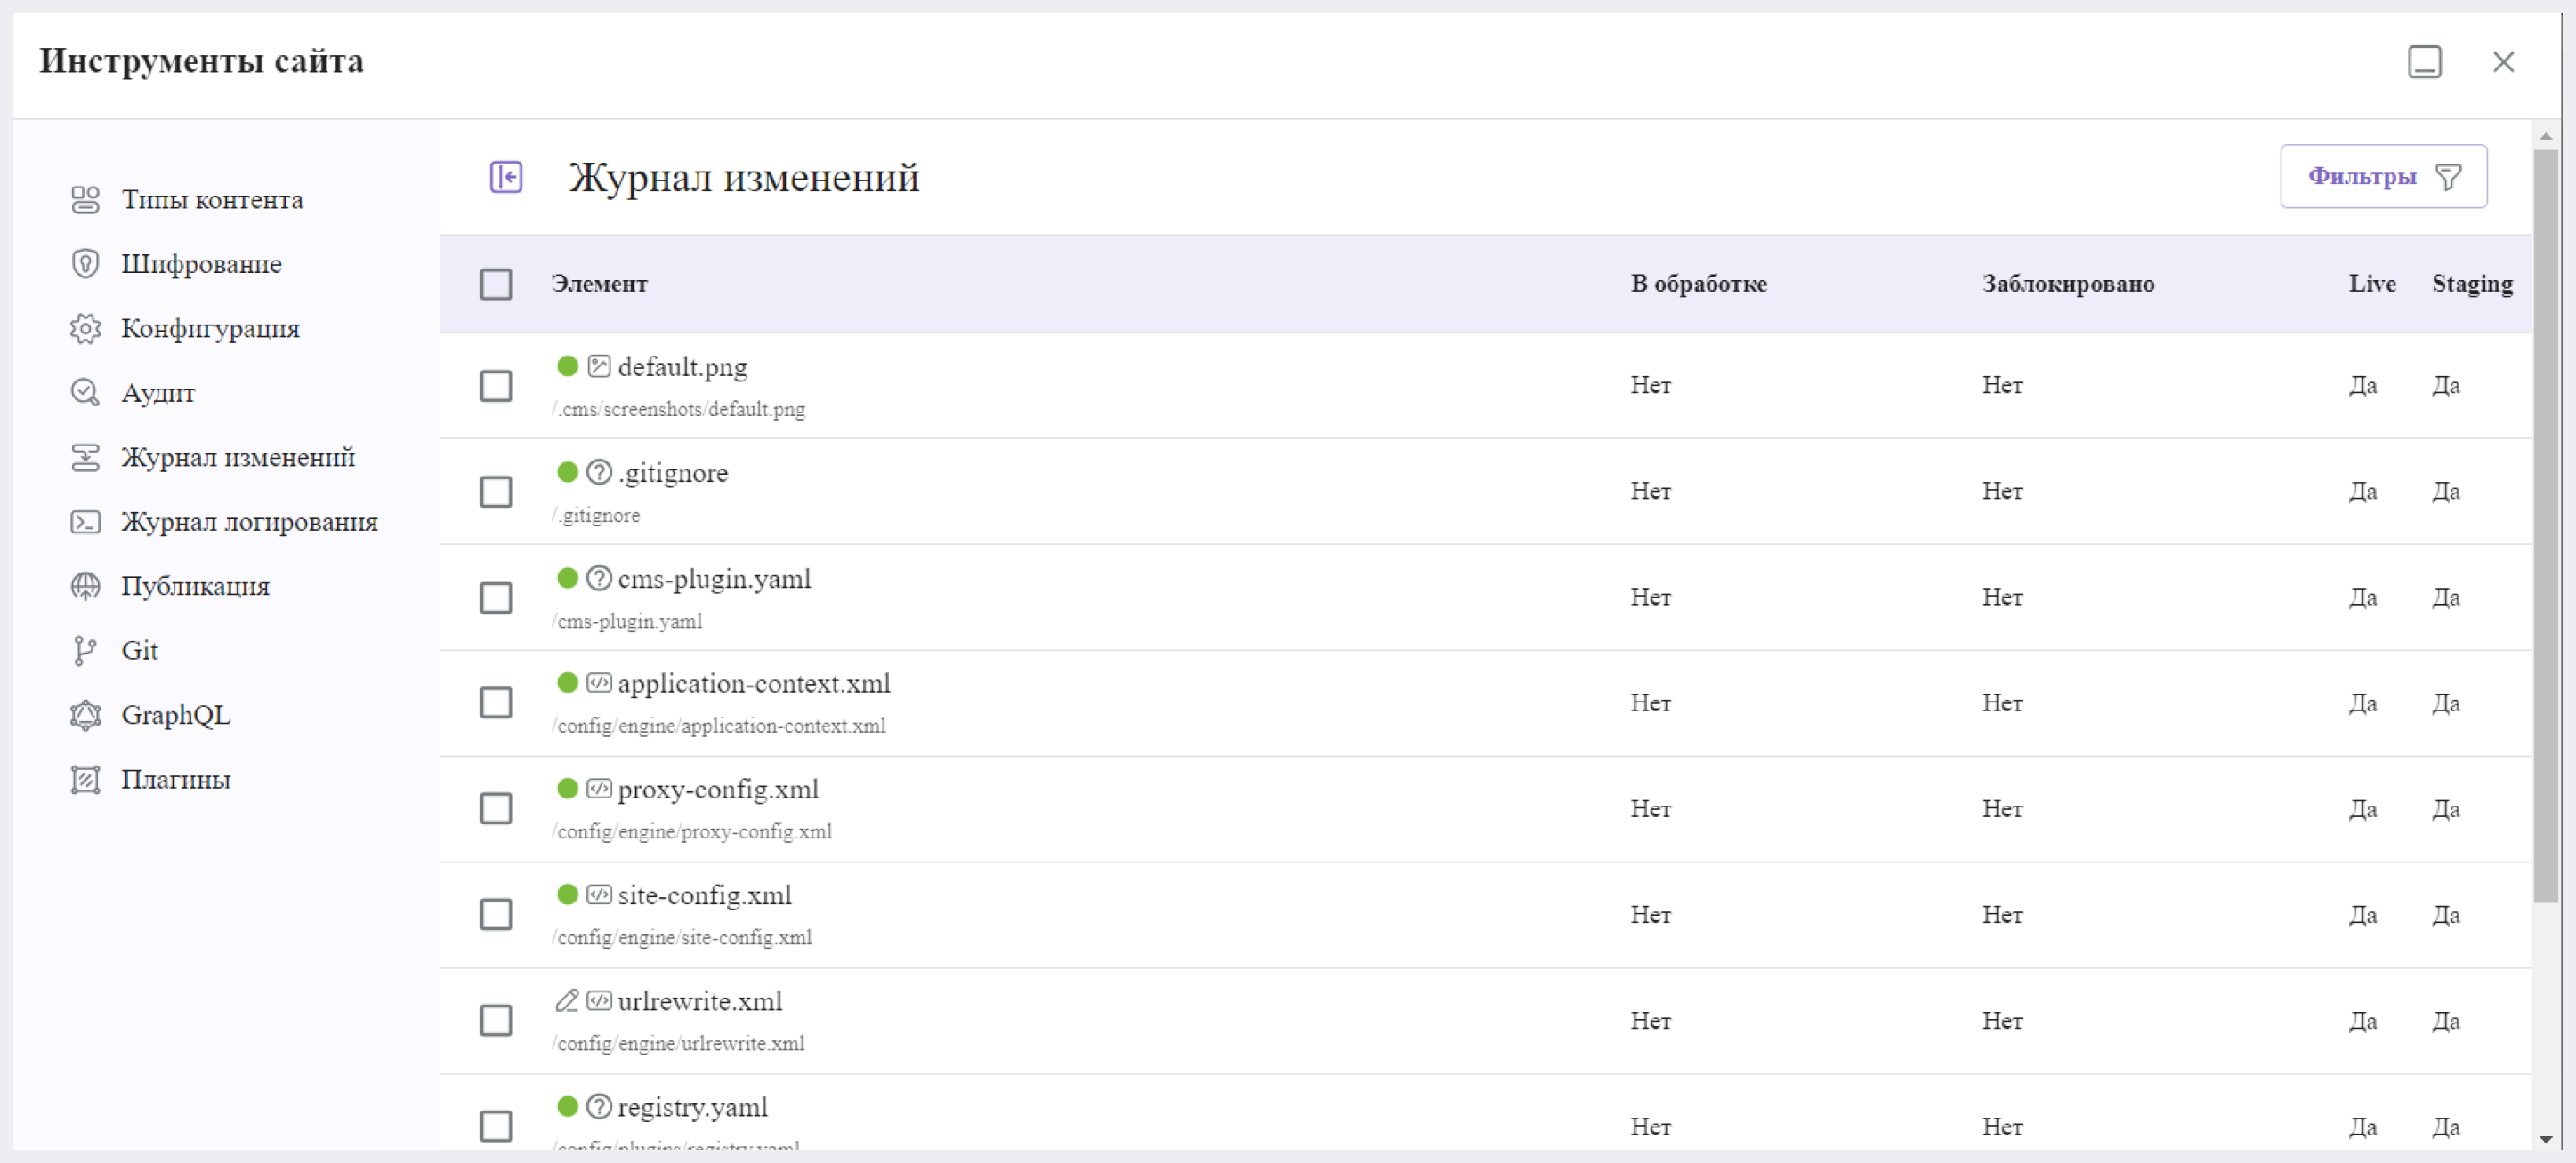Click the path /config/engine/proxy-config.xml
The width and height of the screenshot is (2576, 1163).
point(691,832)
